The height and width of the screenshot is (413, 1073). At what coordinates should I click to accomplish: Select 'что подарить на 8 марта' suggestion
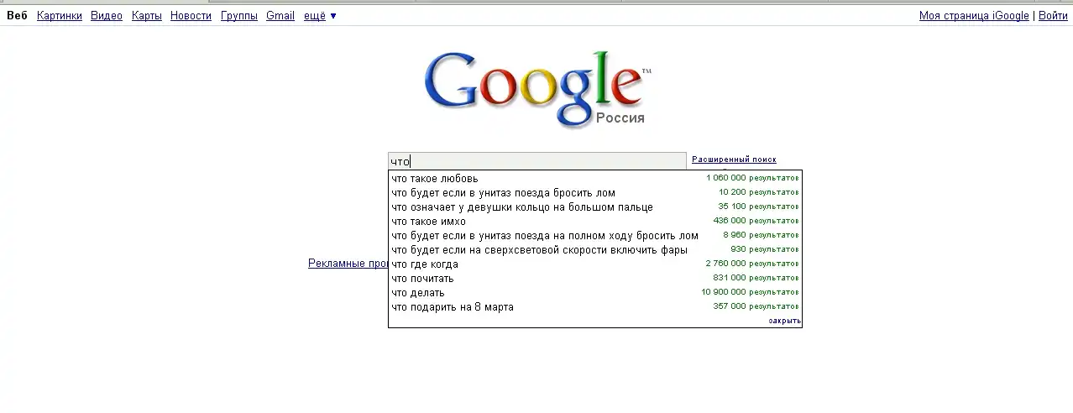coord(453,307)
